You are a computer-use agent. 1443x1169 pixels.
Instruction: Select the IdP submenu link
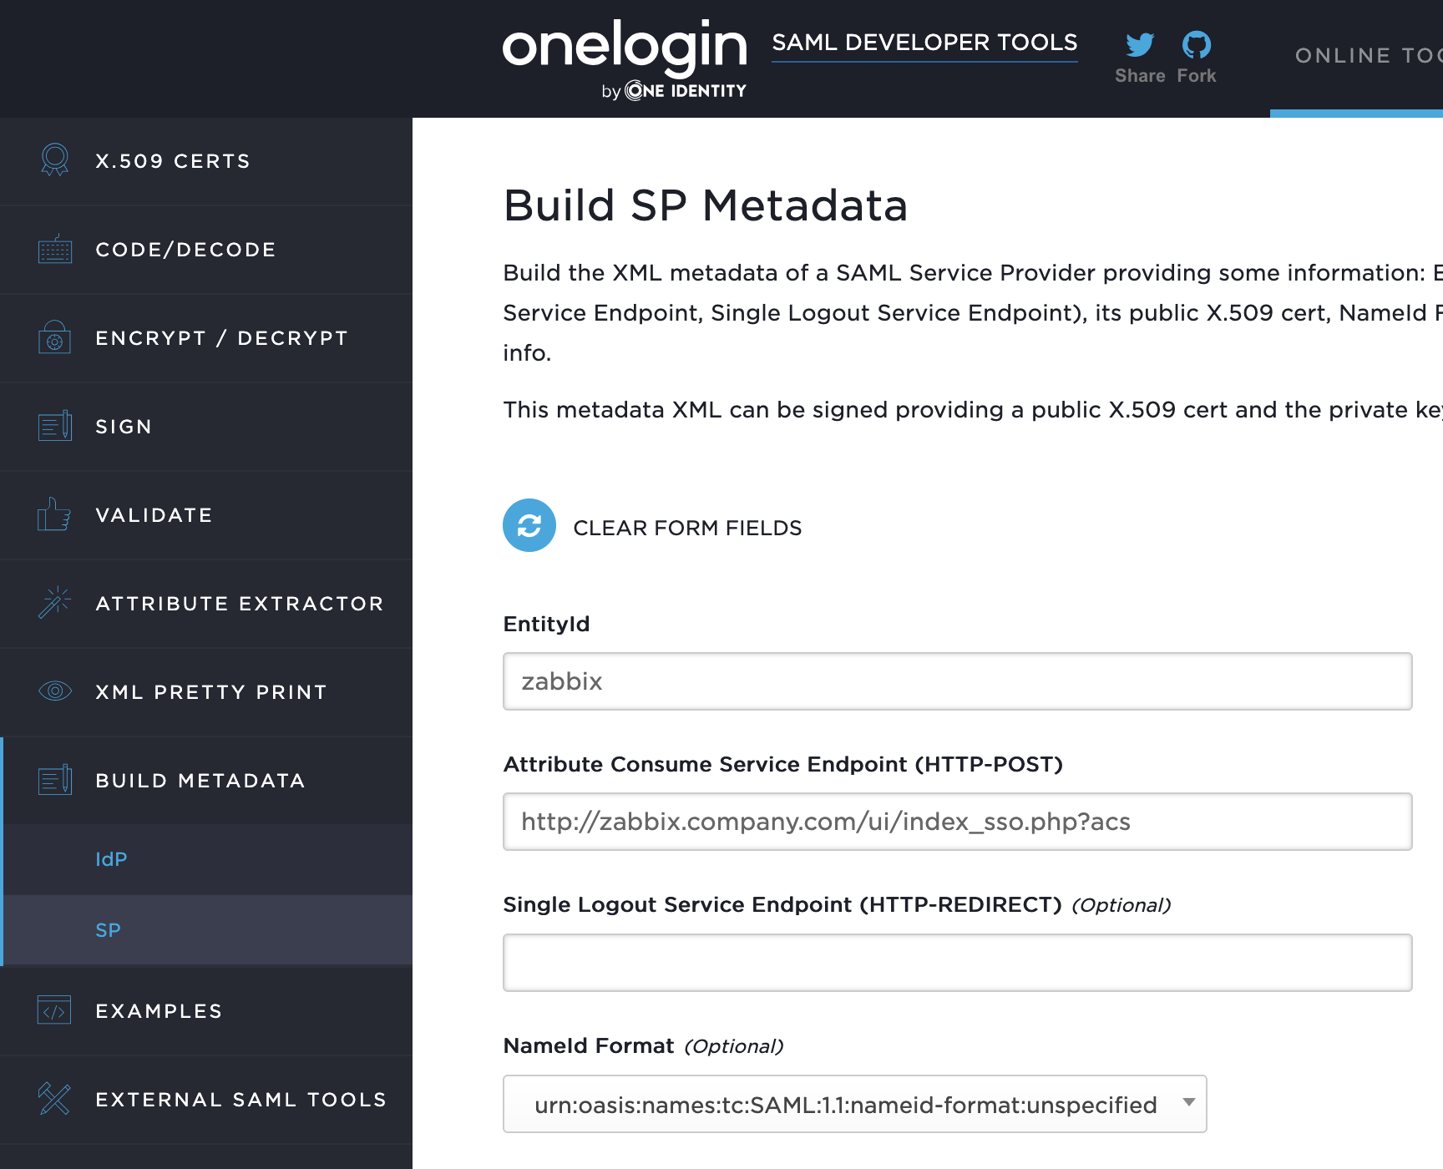coord(111,859)
